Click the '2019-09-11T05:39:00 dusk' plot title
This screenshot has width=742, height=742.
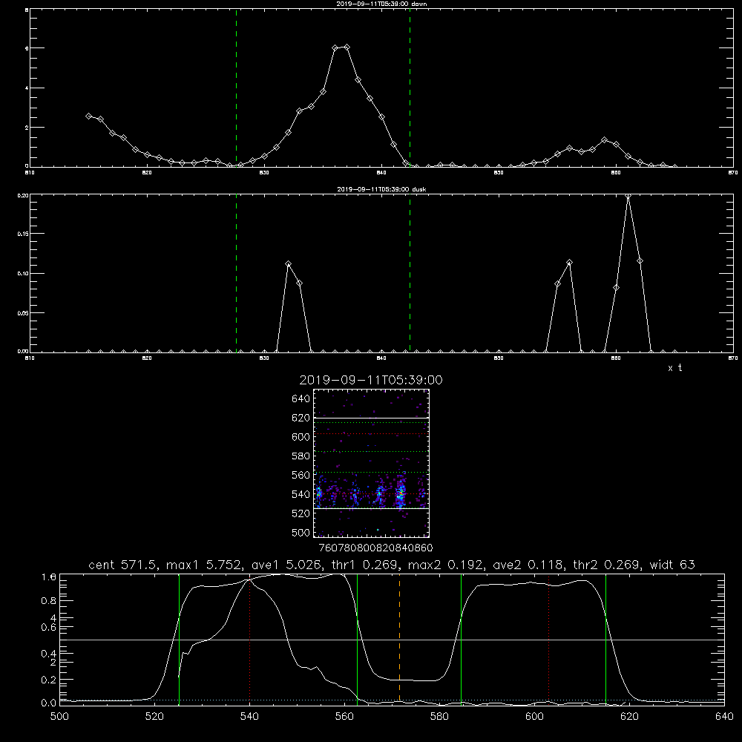click(x=381, y=189)
